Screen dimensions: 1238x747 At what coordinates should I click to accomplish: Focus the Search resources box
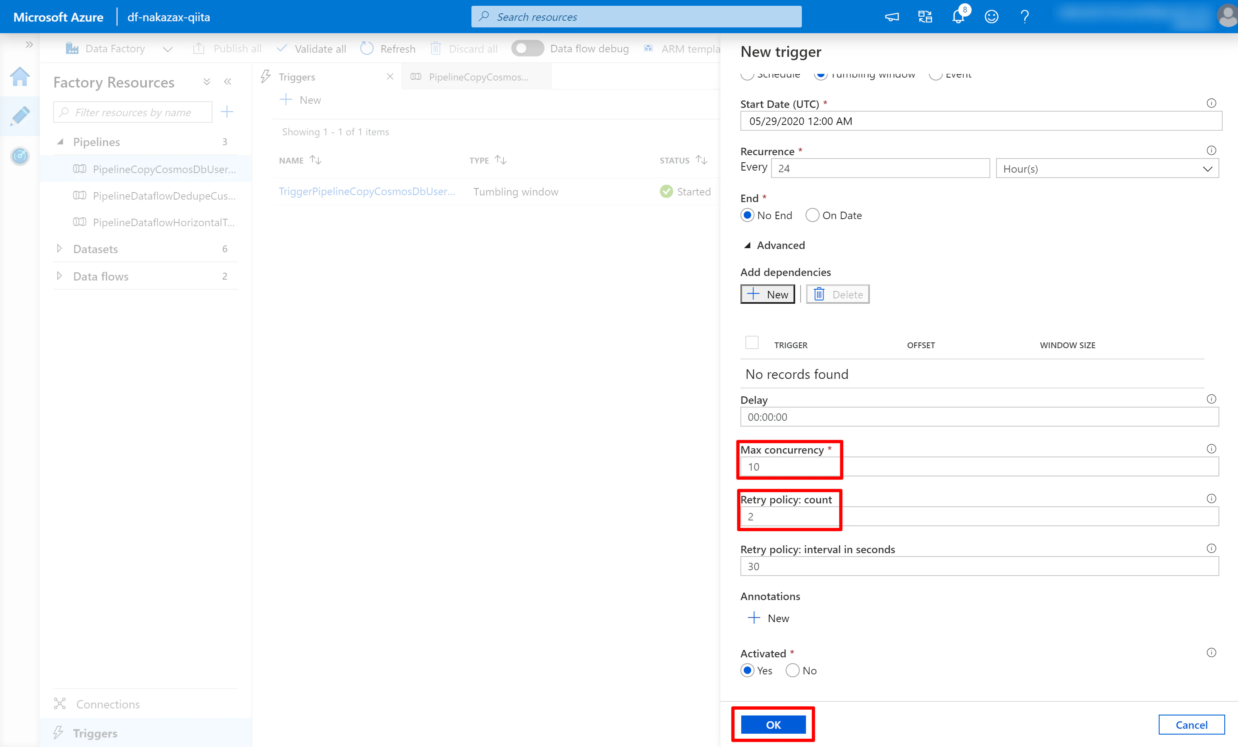pyautogui.click(x=636, y=17)
